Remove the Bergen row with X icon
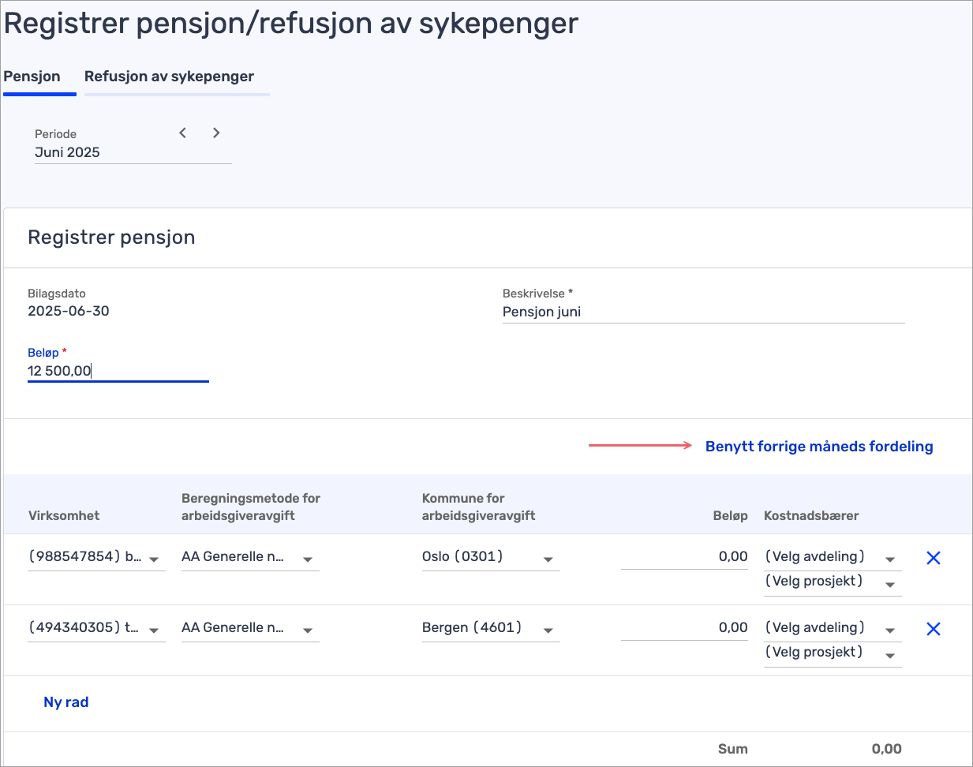 (x=933, y=629)
